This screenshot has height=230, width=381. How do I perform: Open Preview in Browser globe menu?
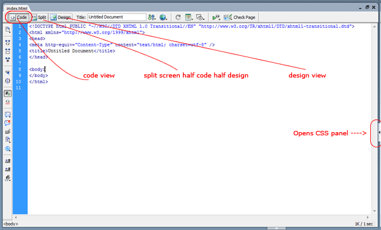163,17
